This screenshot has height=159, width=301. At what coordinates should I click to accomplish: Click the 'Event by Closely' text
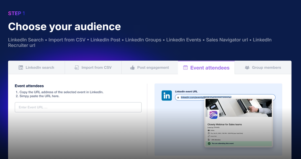pos(213,127)
